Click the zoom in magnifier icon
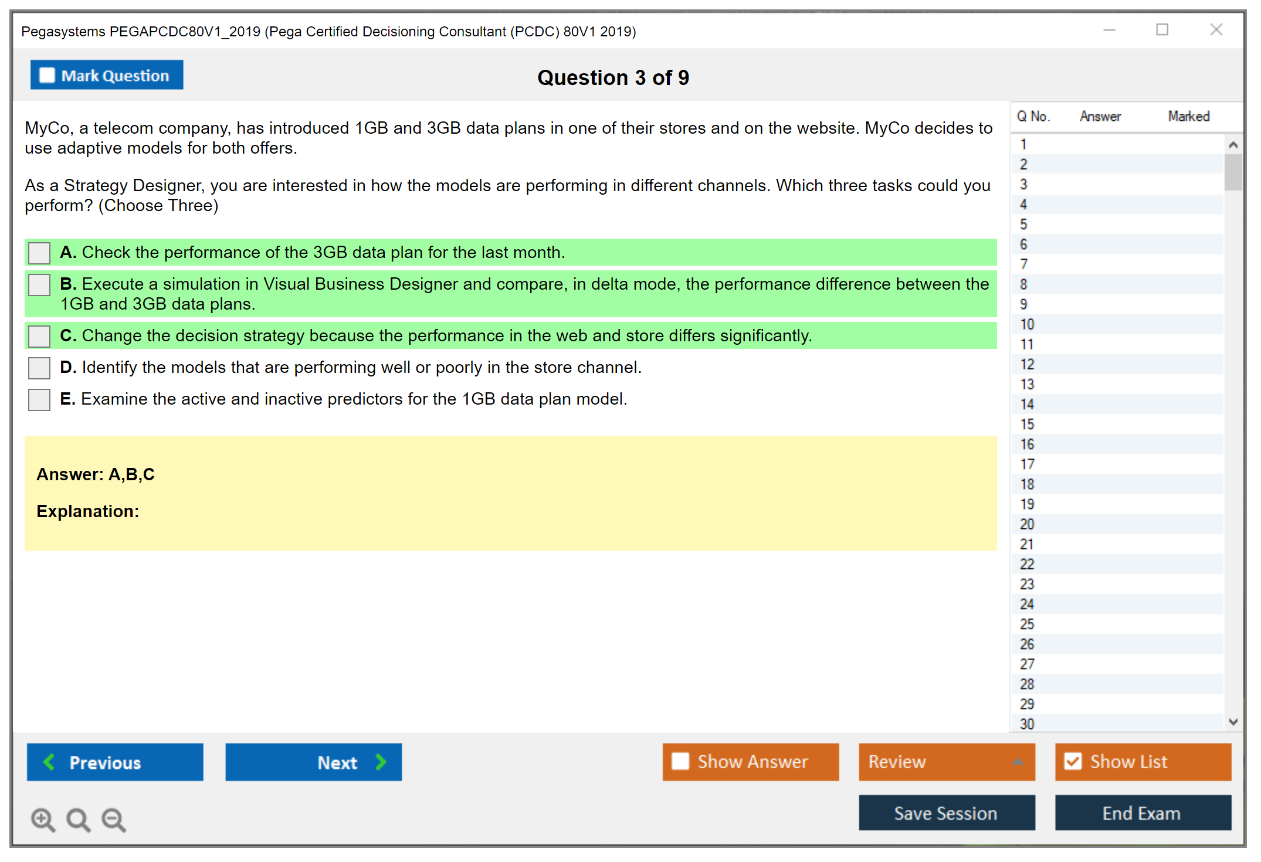Viewport: 1261px width, 862px height. 43,819
